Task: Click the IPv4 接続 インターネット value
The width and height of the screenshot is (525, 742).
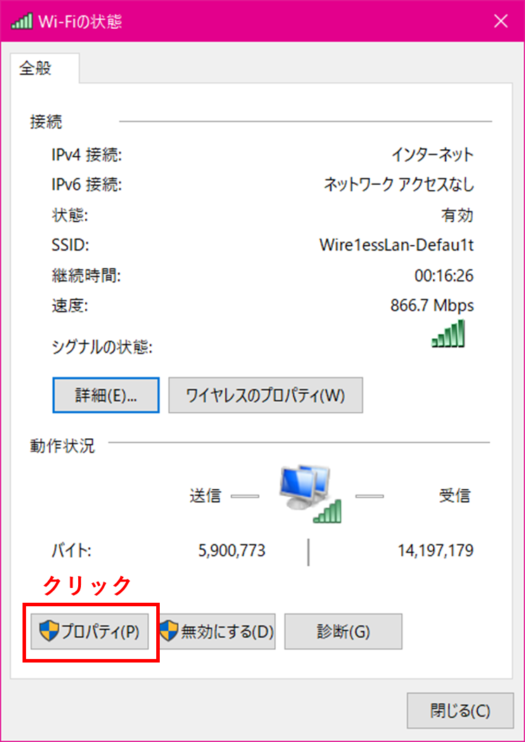Action: click(x=432, y=155)
